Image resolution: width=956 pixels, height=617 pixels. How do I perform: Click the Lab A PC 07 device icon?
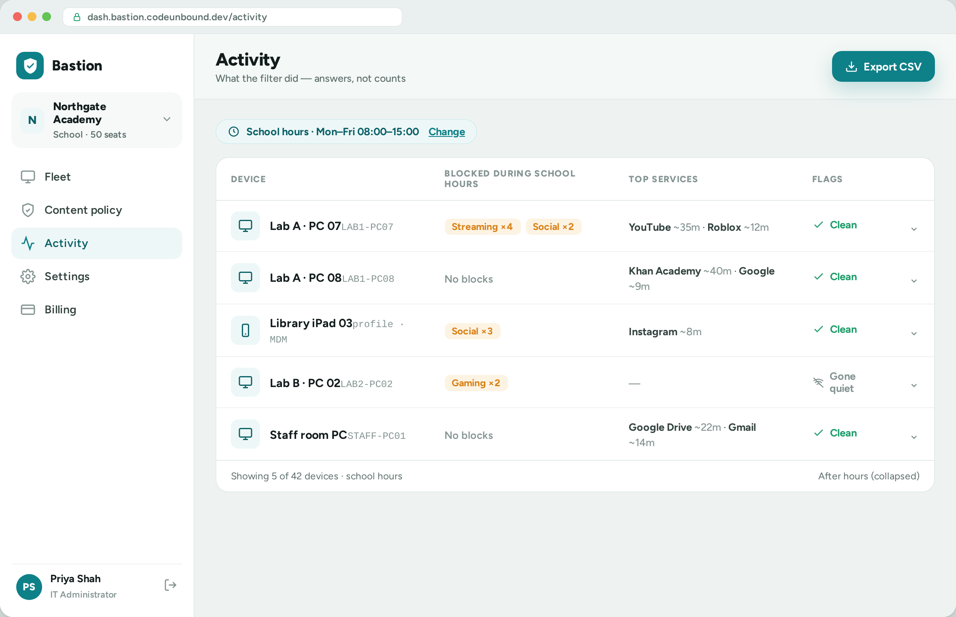(x=245, y=226)
